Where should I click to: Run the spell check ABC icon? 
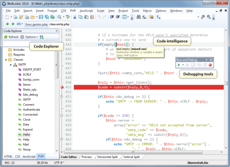click(68, 17)
